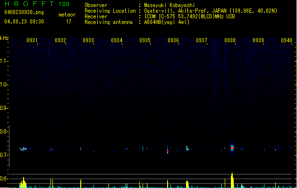Click the HROFFT title text
This screenshot has height=188, width=297.
29,4
